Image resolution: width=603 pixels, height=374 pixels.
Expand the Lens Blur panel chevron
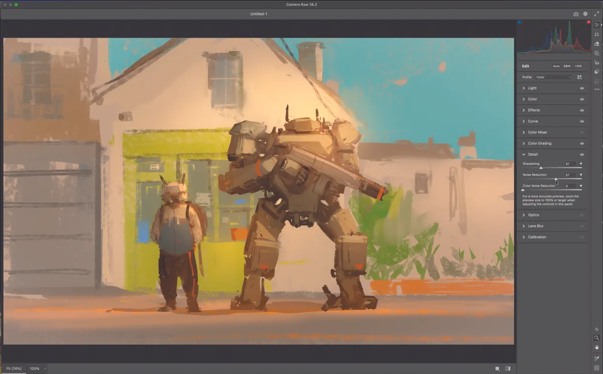[x=524, y=226]
